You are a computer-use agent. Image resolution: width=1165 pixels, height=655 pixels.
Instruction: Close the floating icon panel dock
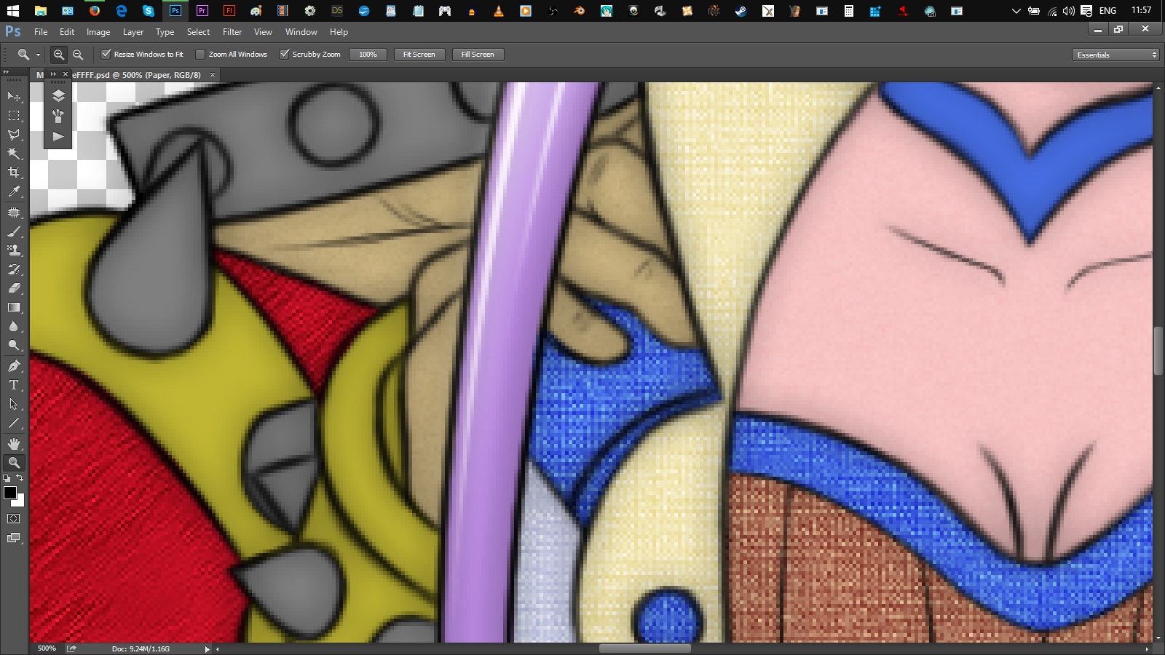[66, 74]
